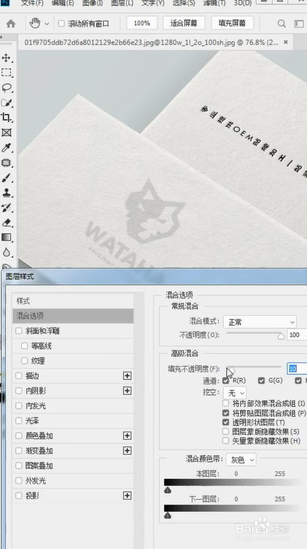Close the open document tab
The height and width of the screenshot is (549, 307).
coord(286,42)
